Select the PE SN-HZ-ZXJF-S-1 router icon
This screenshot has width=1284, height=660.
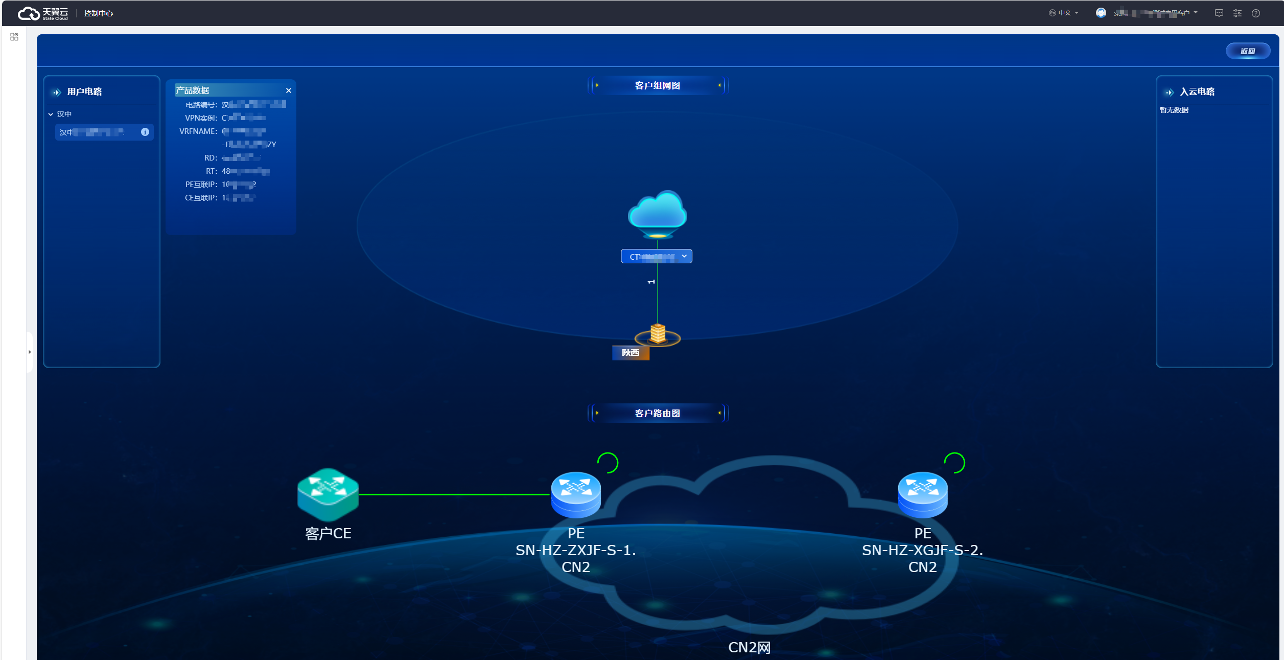pyautogui.click(x=576, y=495)
